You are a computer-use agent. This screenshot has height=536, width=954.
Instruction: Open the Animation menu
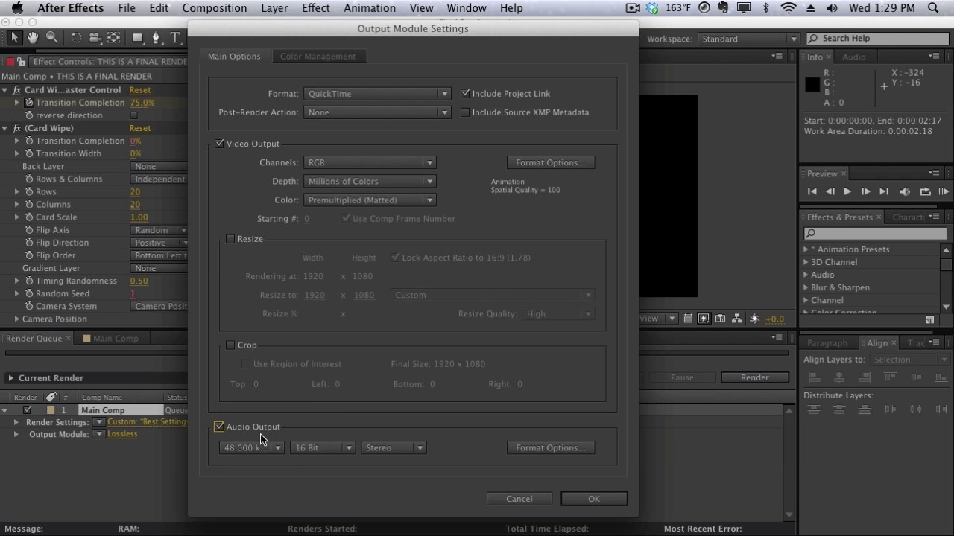(370, 8)
